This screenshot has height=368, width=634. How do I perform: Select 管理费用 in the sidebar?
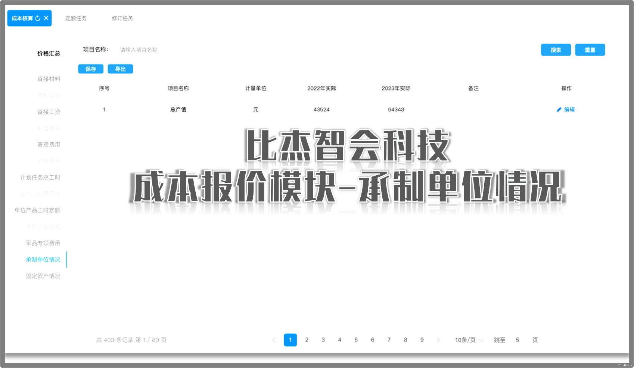pyautogui.click(x=49, y=145)
